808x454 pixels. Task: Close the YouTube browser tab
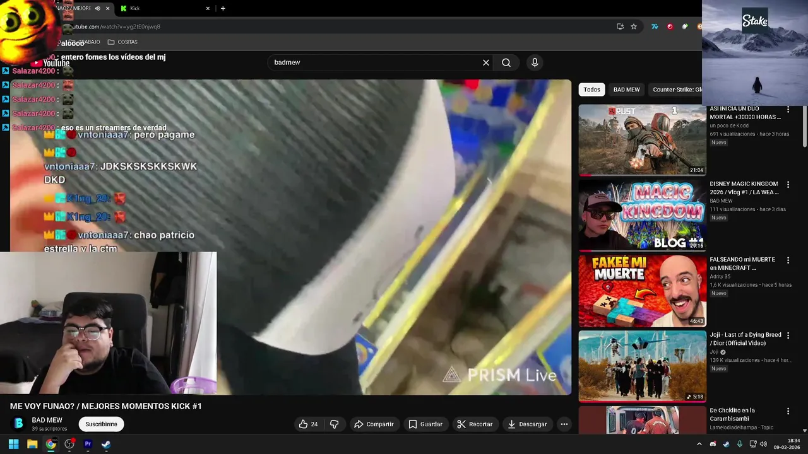pyautogui.click(x=107, y=8)
